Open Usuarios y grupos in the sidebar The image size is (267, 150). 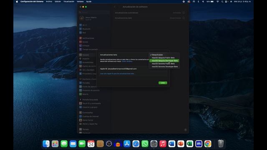[94, 107]
